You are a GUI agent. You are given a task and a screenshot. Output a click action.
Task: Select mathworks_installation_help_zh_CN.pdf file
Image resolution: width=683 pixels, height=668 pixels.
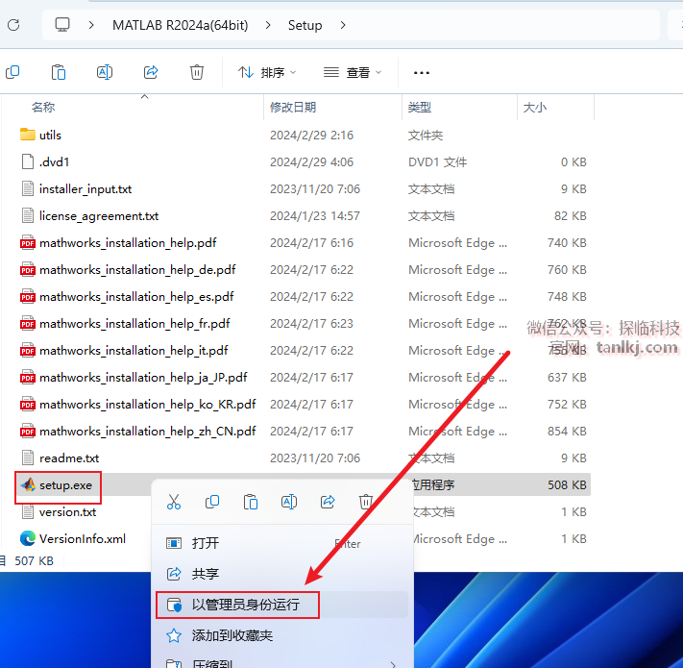[148, 432]
